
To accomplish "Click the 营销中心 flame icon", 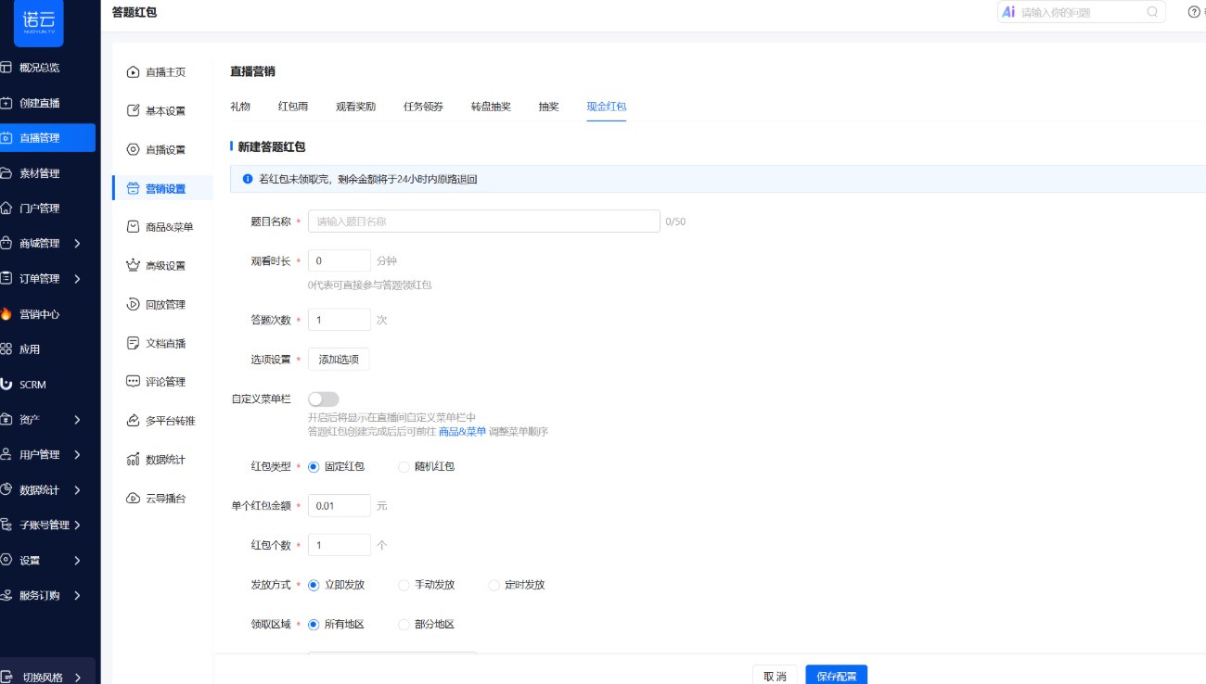I will point(6,314).
